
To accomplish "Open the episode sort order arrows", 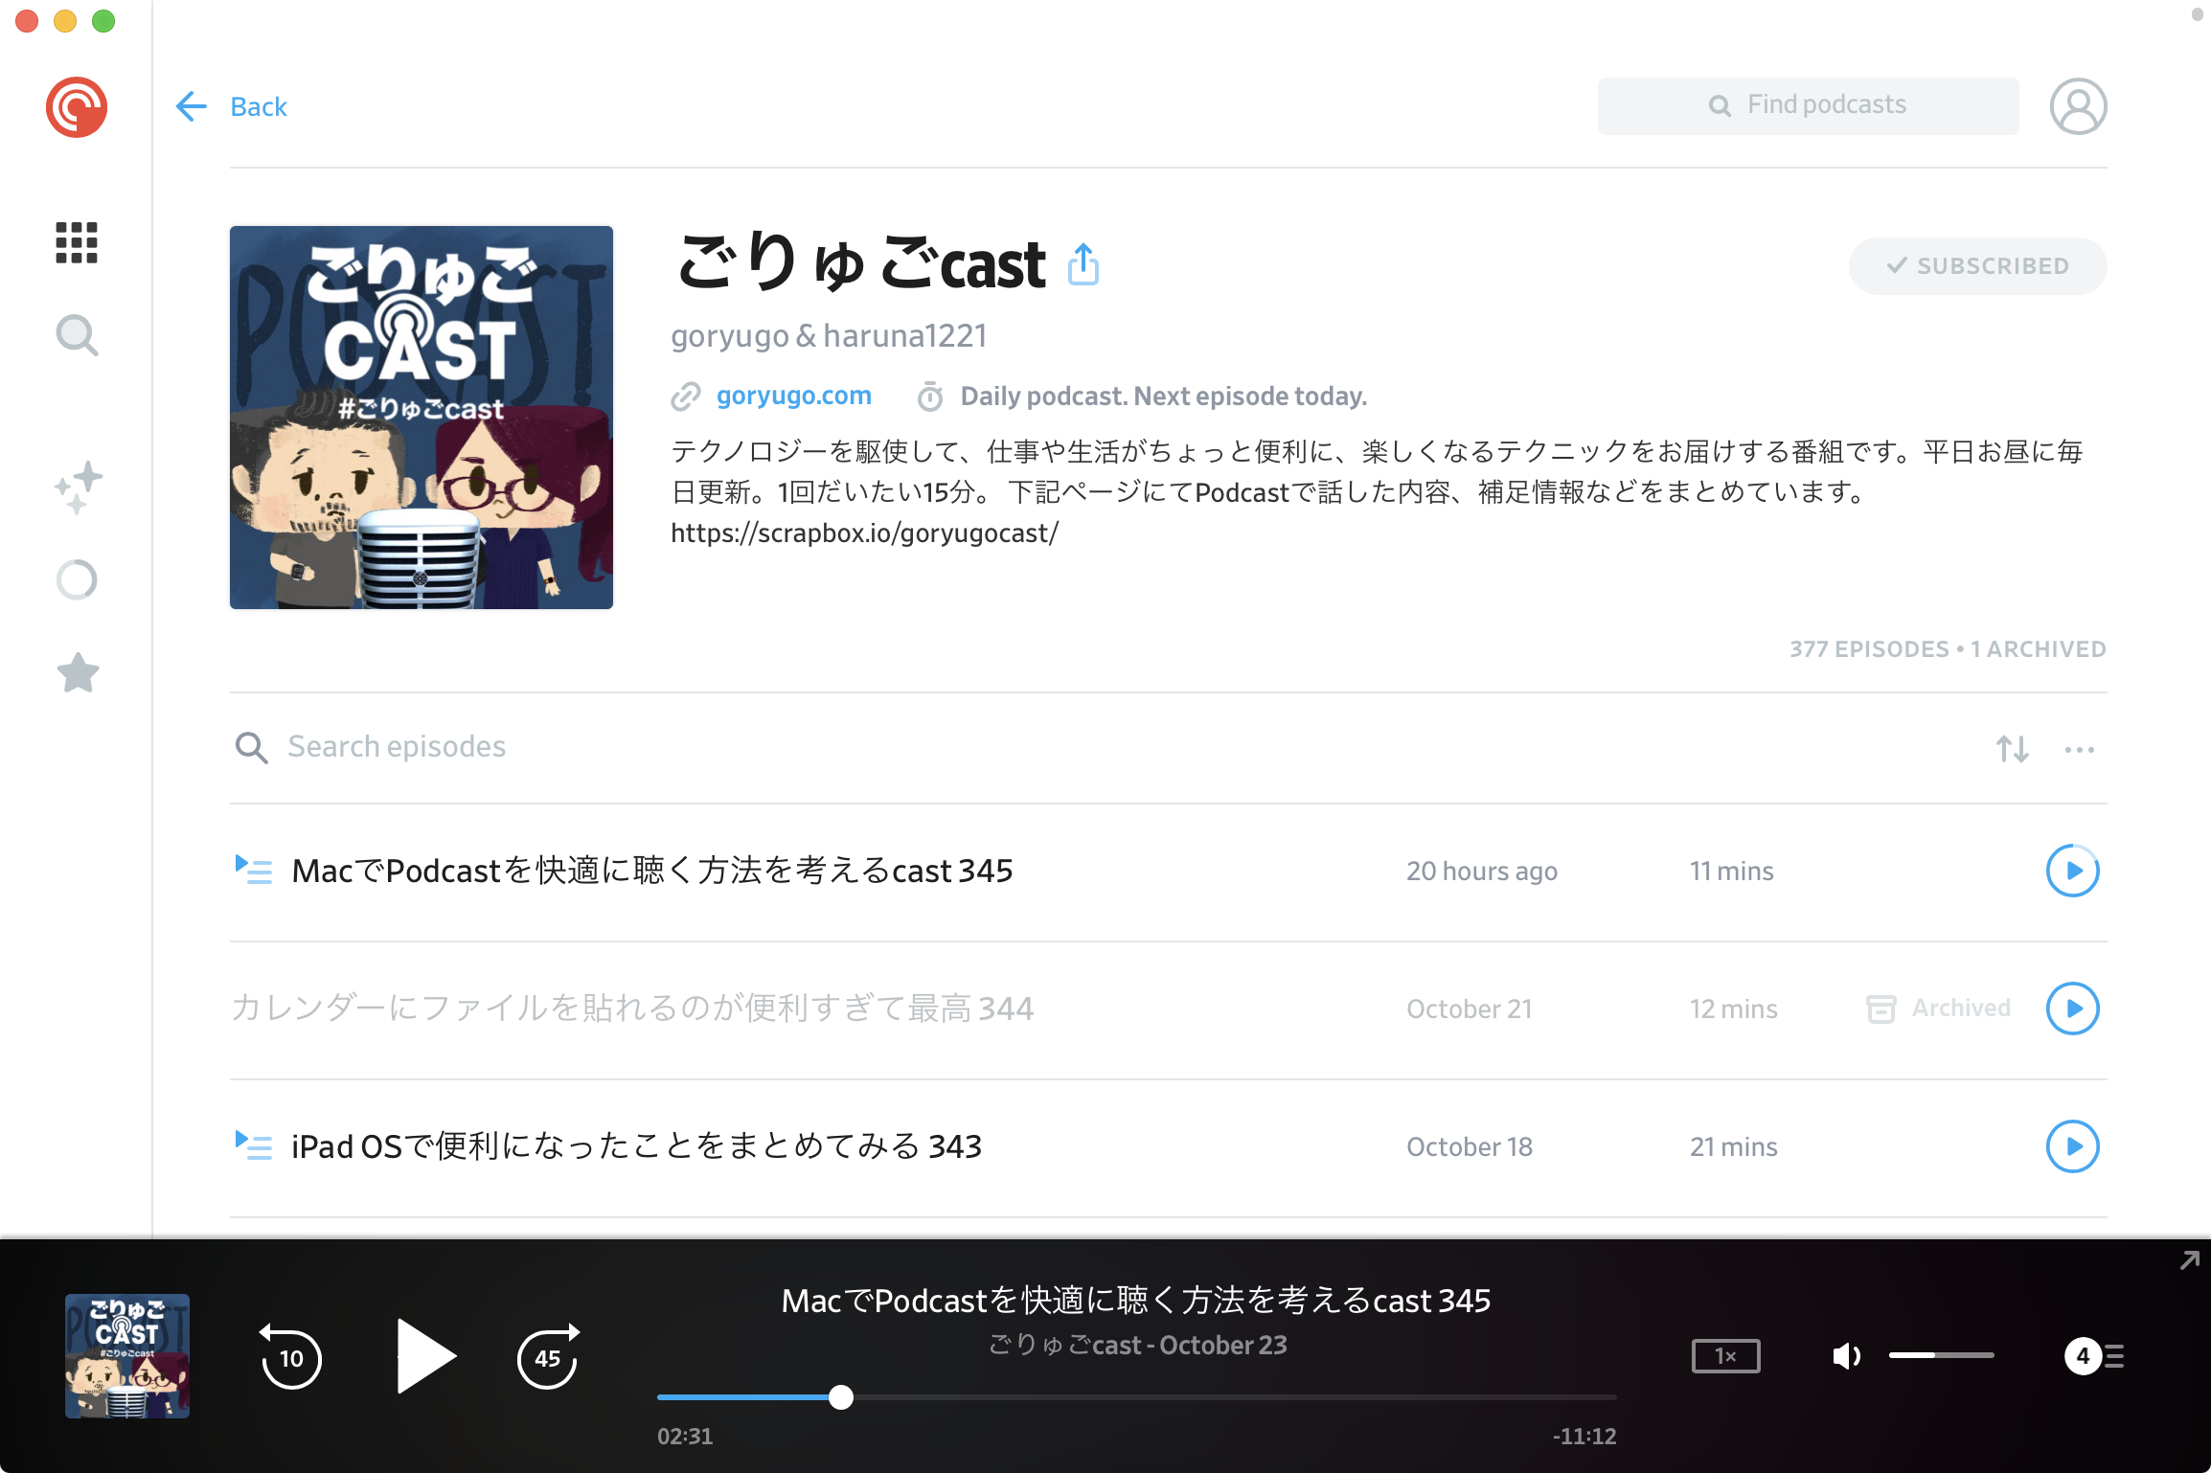I will (x=2012, y=748).
